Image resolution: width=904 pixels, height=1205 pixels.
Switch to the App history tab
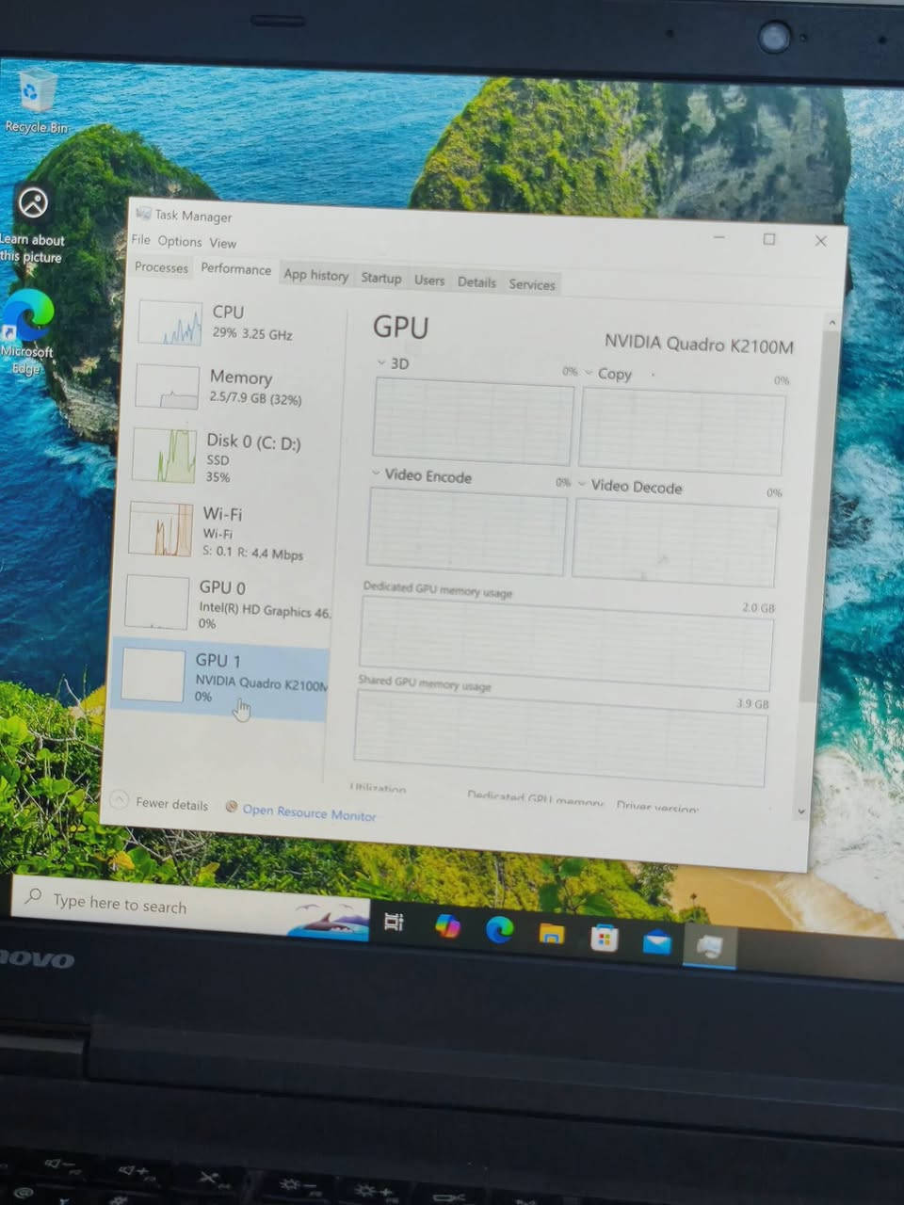pos(316,275)
